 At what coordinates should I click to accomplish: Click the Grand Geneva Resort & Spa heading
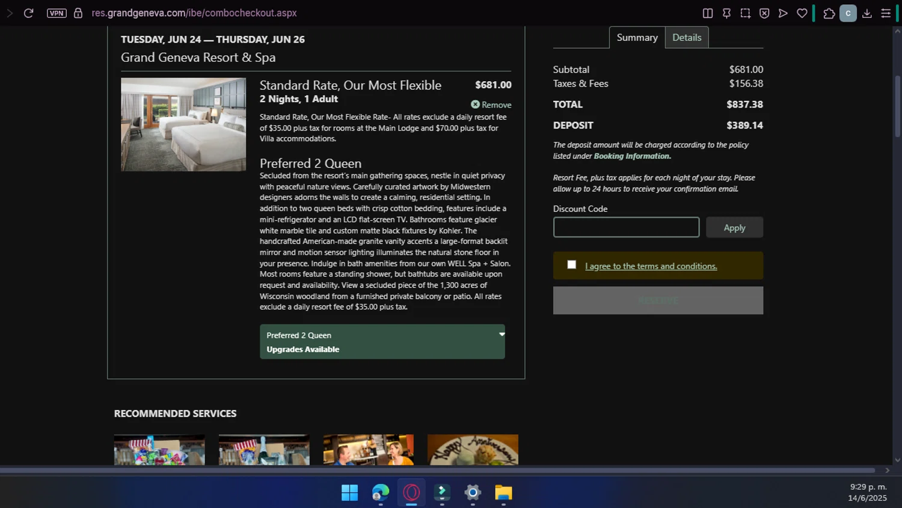point(198,58)
